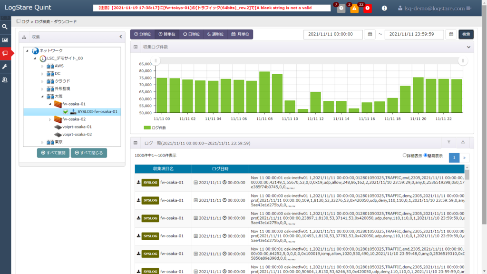Collapse the ネットワーク tree node
The height and width of the screenshot is (274, 487).
[27, 50]
